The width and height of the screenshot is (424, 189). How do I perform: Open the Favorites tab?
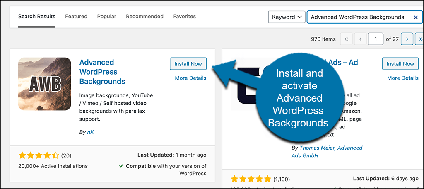[x=185, y=17]
